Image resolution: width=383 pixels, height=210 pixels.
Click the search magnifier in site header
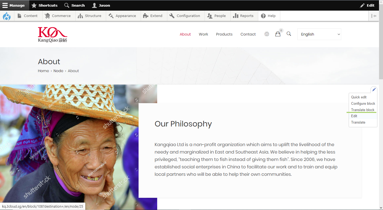(289, 34)
